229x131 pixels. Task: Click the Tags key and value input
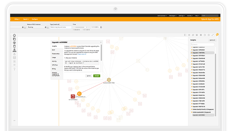point(61,27)
